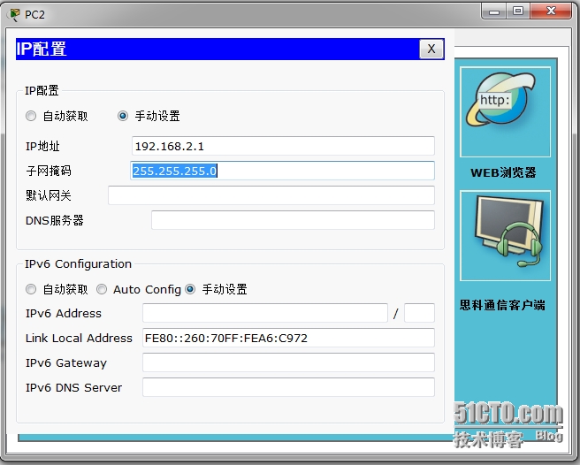This screenshot has width=580, height=465.
Task: Focus the IPv6 DNS Server input field
Action: (288, 387)
